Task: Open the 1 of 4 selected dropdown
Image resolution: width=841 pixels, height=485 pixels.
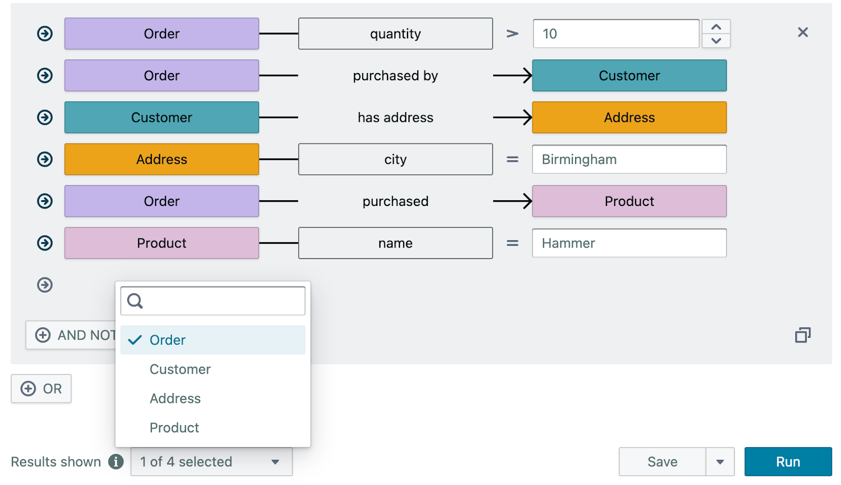Action: [x=211, y=462]
